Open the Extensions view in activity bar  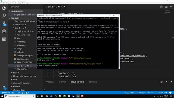click(4, 39)
